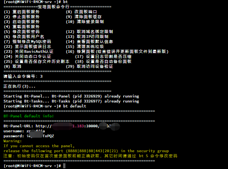Click the port number '10000' in the URL
228x169 pixels.
pos(92,126)
